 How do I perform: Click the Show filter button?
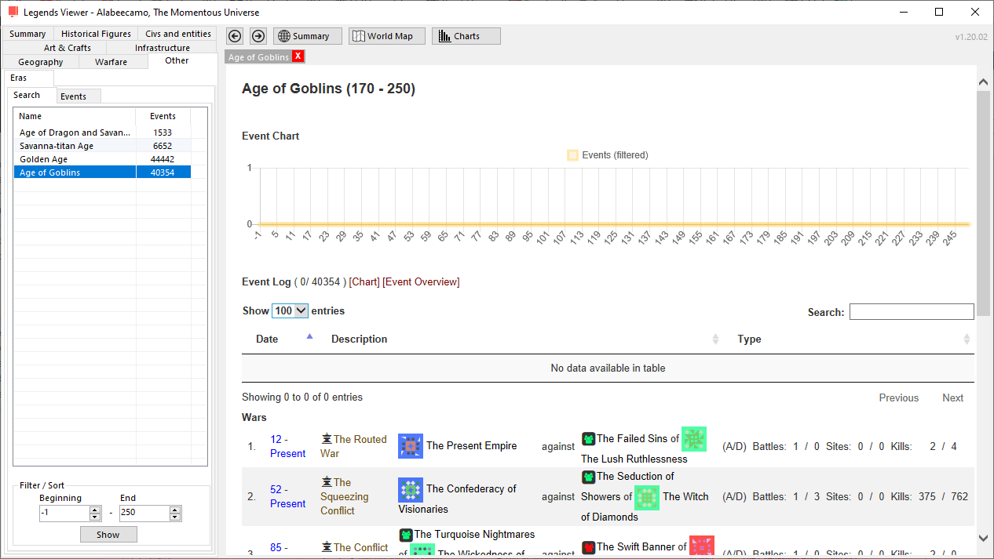[x=108, y=535]
